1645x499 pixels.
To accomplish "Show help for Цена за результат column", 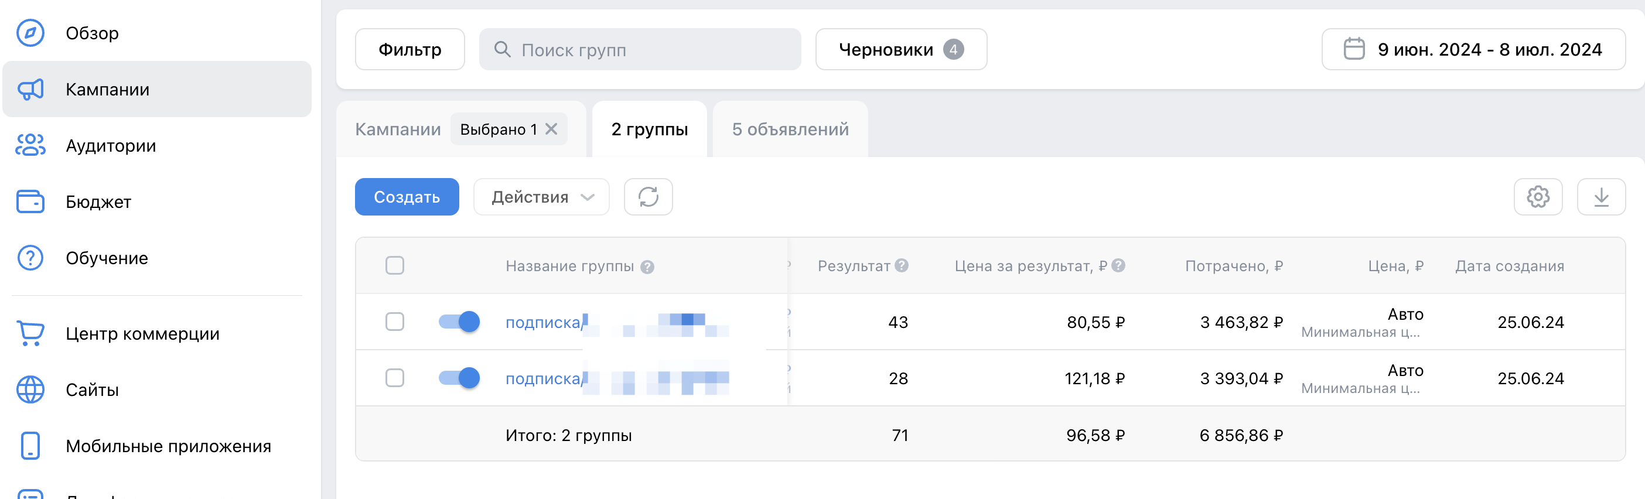I will pyautogui.click(x=1118, y=265).
